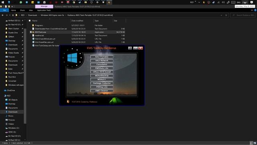Viewport: 257px width, 145px height.
Task: Open Steam icon in system tray
Action: point(213,2)
